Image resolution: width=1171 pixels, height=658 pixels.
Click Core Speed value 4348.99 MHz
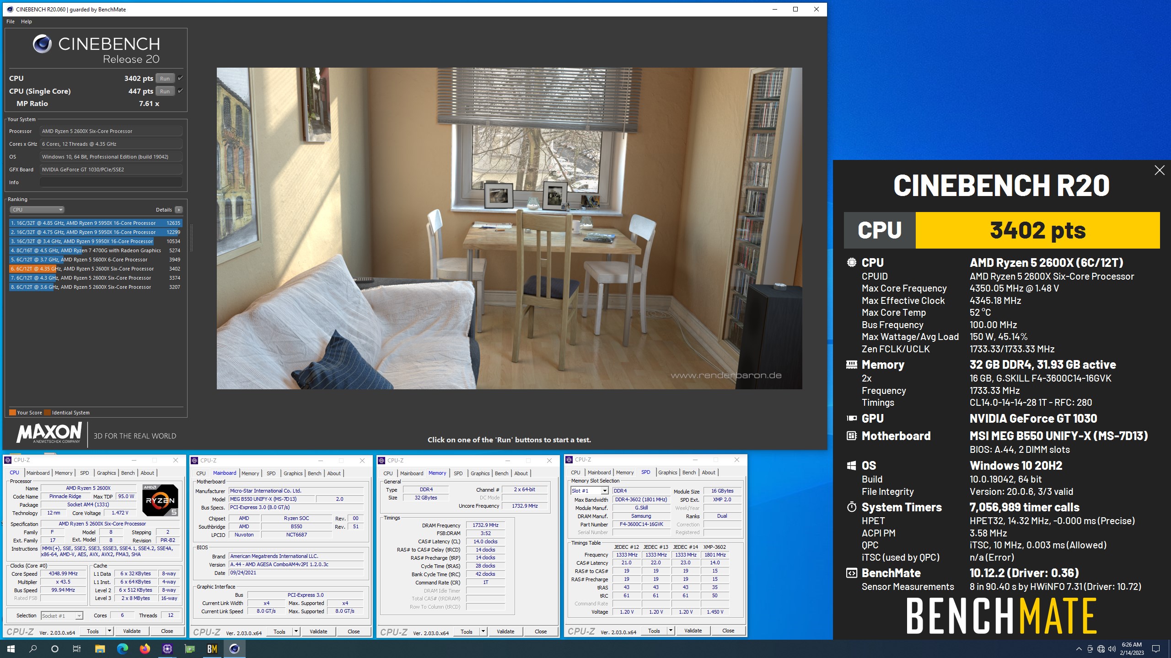click(63, 574)
